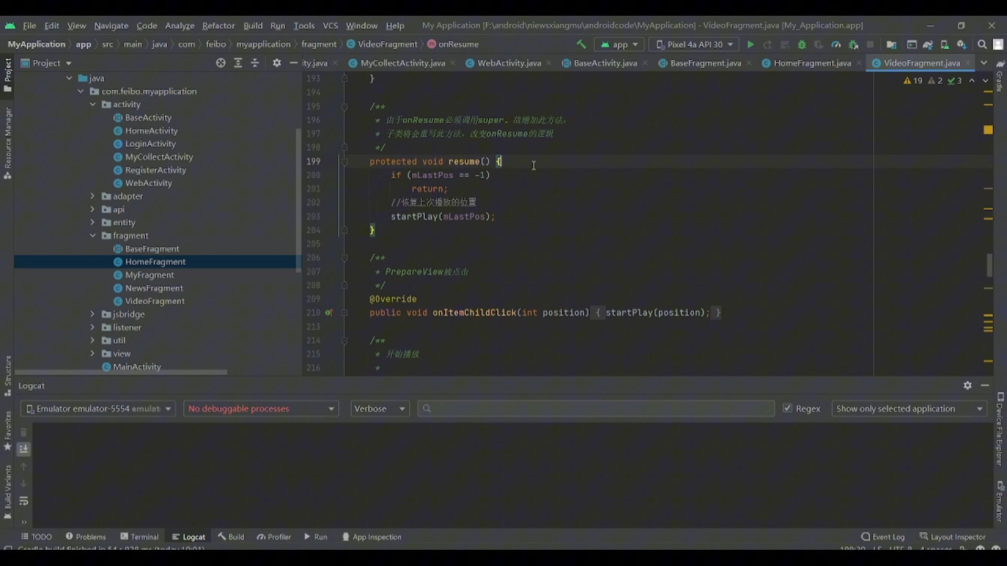Expand the jsbridge folder
This screenshot has width=1007, height=566.
[92, 314]
